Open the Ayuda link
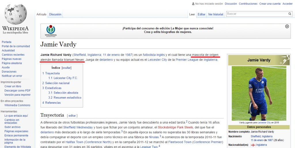The width and height of the screenshot is (295, 148). click(6, 67)
